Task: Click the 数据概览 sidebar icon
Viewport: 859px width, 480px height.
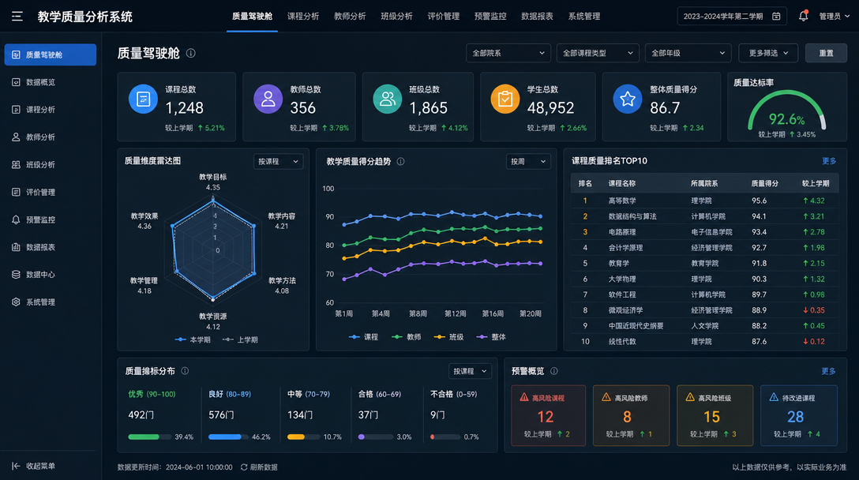Action: (x=16, y=82)
